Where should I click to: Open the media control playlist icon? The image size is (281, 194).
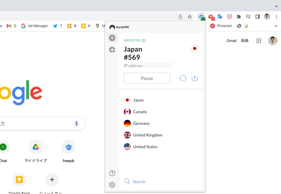248,17
